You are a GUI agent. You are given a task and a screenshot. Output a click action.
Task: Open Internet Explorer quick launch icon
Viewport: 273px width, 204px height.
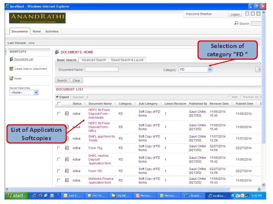34,196
